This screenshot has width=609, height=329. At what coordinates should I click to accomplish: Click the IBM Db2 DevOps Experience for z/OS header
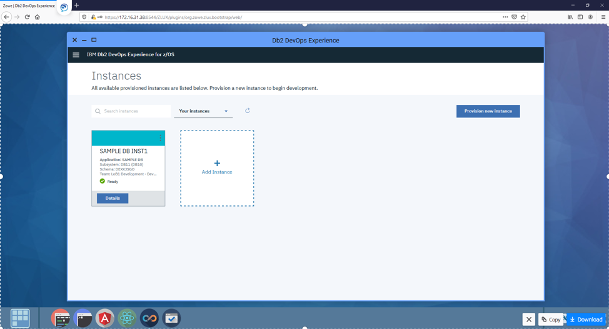(x=131, y=55)
